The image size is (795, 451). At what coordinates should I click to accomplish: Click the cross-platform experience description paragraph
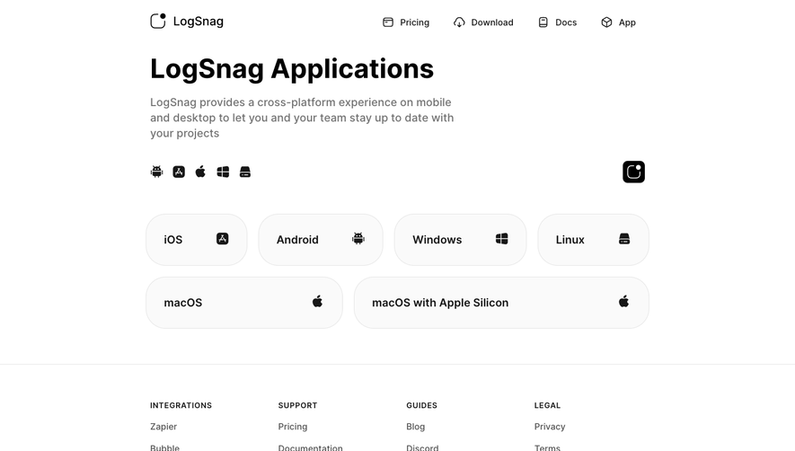tap(302, 118)
